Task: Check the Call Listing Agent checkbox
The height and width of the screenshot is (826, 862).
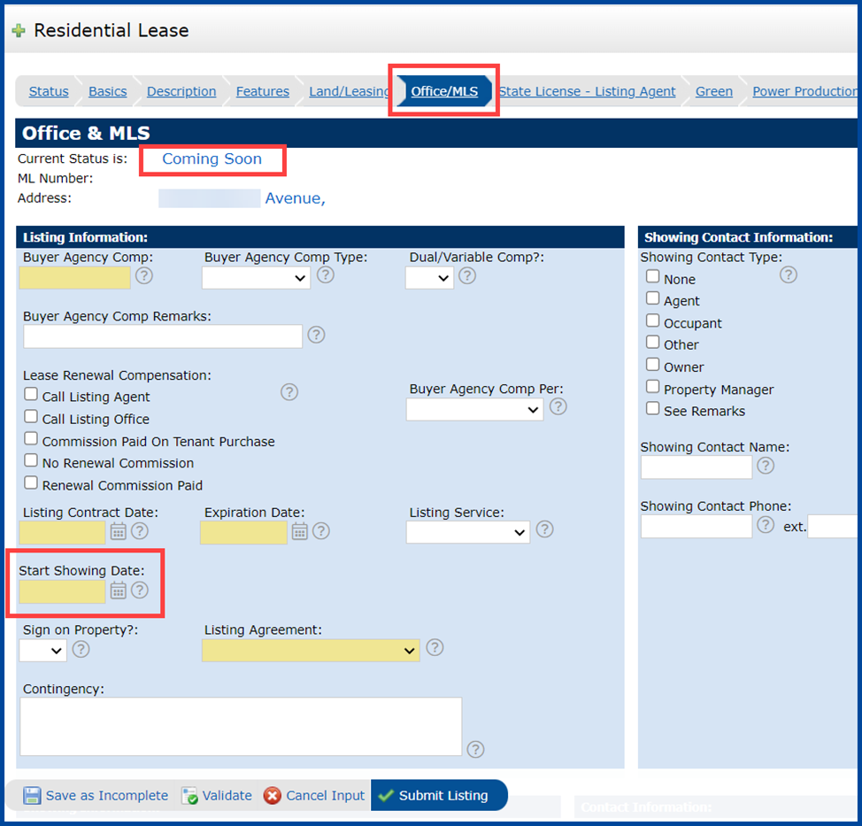Action: tap(31, 394)
